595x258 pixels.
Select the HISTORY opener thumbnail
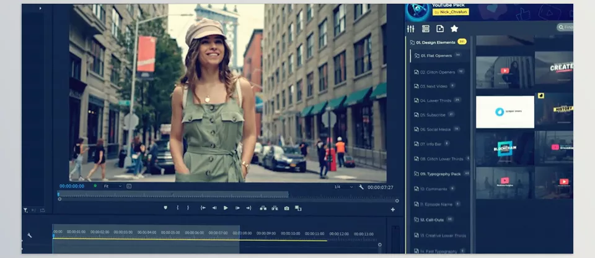[x=554, y=110]
